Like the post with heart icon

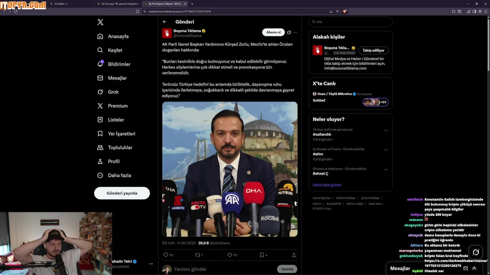[x=230, y=255]
